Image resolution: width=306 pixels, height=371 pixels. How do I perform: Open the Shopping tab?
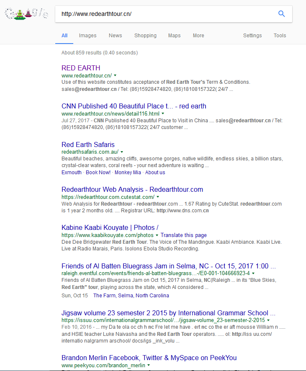click(145, 36)
